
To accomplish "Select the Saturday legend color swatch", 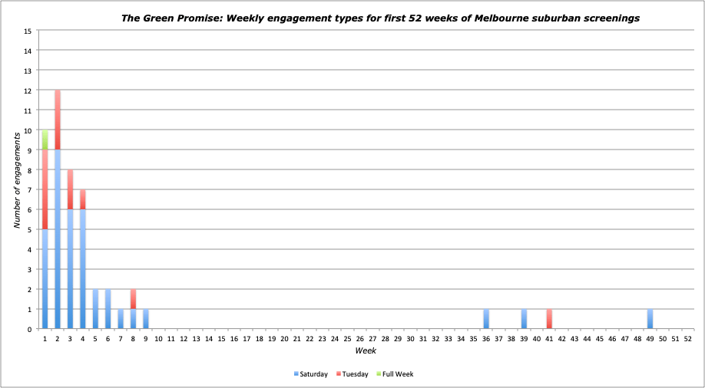I will coord(296,374).
